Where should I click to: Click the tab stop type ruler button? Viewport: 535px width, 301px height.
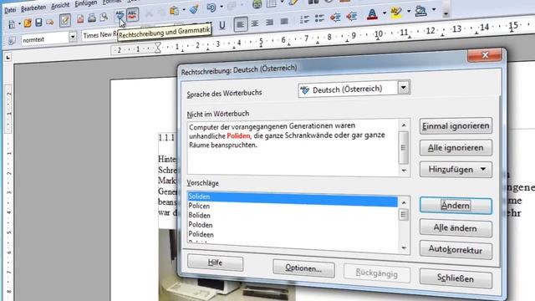click(x=8, y=57)
